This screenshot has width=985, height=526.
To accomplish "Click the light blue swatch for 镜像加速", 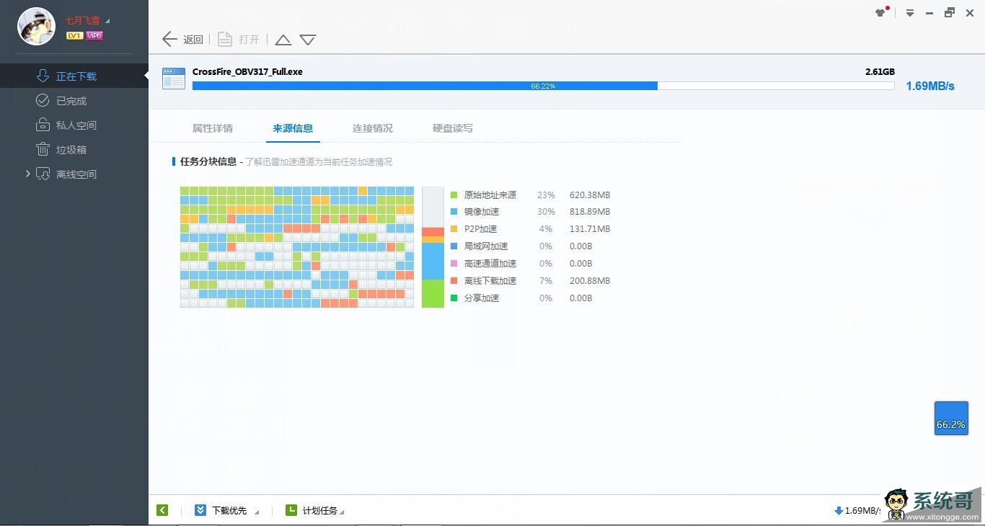I will pyautogui.click(x=454, y=212).
